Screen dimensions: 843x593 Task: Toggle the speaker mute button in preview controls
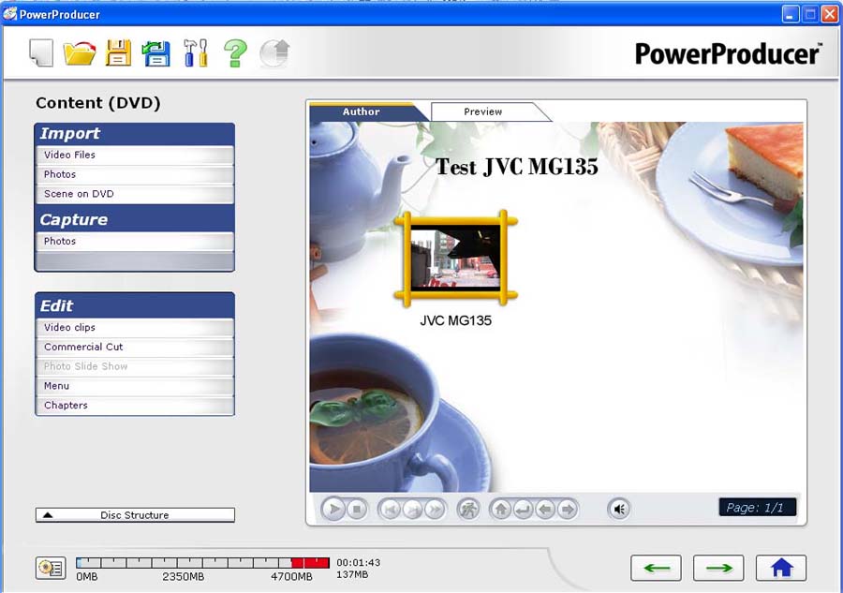(618, 509)
